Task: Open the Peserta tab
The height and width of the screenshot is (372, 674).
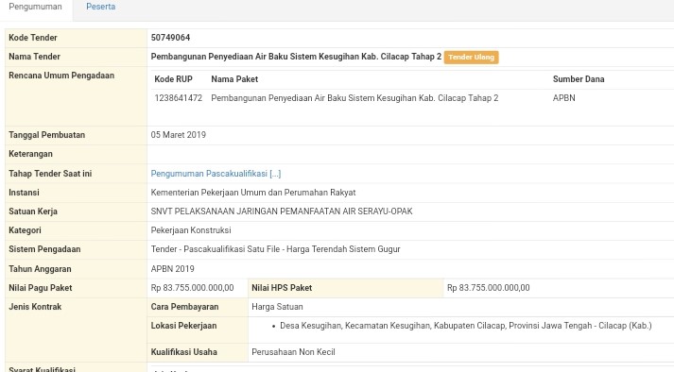Action: point(100,7)
